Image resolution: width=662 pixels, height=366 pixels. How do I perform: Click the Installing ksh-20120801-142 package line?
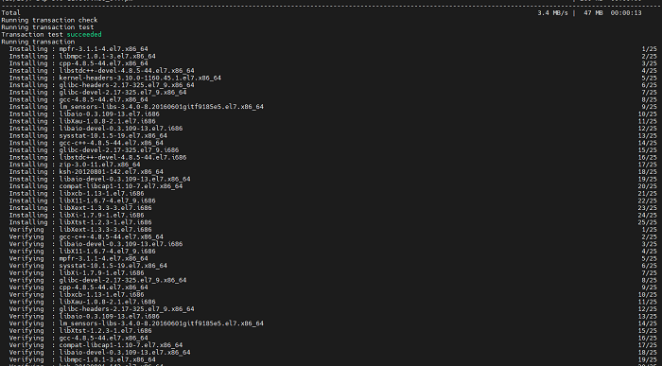86,172
